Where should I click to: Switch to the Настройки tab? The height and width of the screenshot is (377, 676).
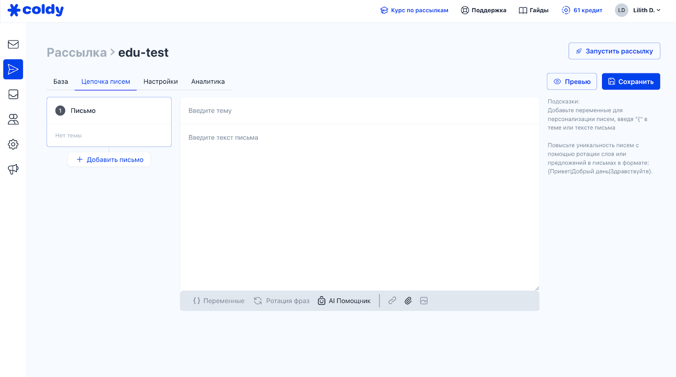(x=161, y=82)
